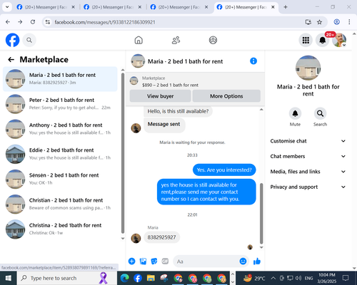The height and width of the screenshot is (285, 357).
Task: Open the taskbar clock showing 10:04 PM
Action: [x=327, y=278]
